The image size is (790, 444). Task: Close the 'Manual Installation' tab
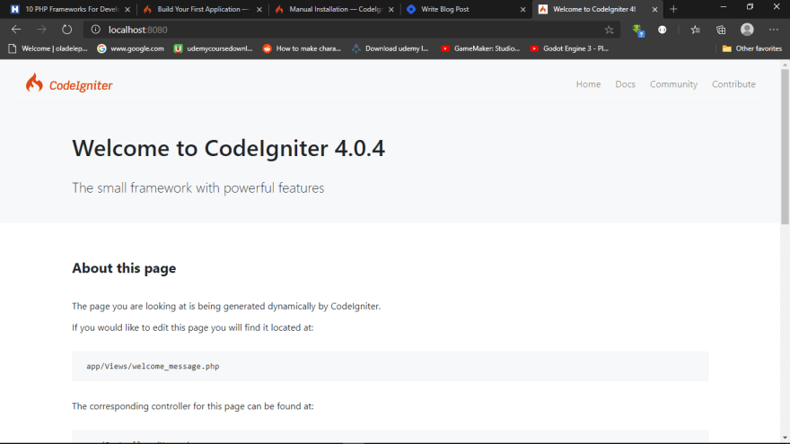point(391,9)
